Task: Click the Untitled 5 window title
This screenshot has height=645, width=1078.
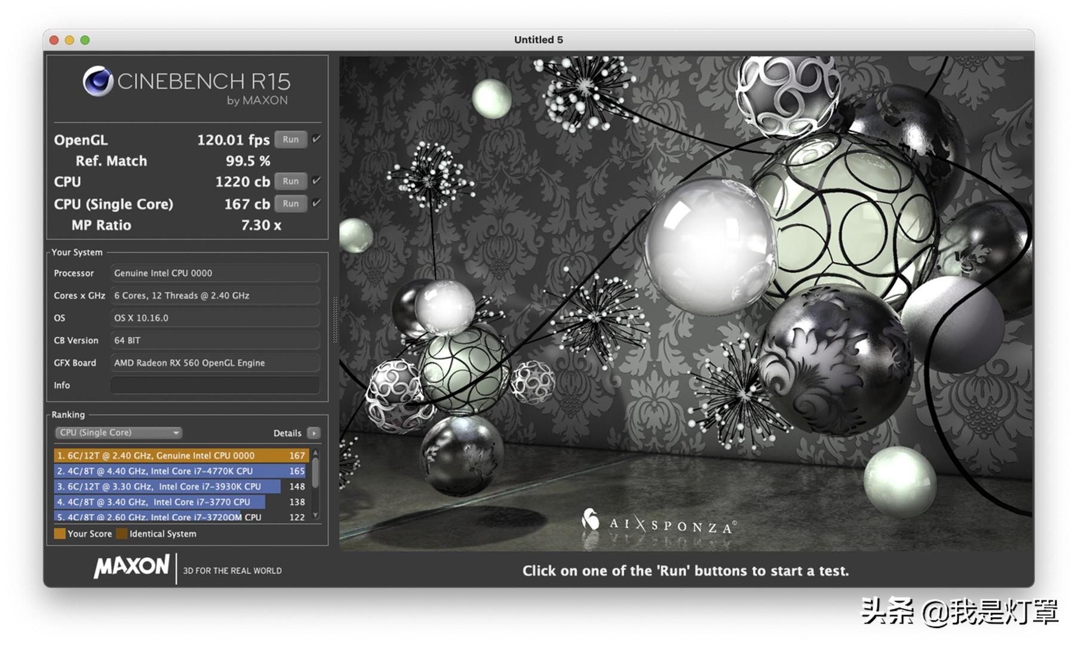Action: click(x=539, y=39)
